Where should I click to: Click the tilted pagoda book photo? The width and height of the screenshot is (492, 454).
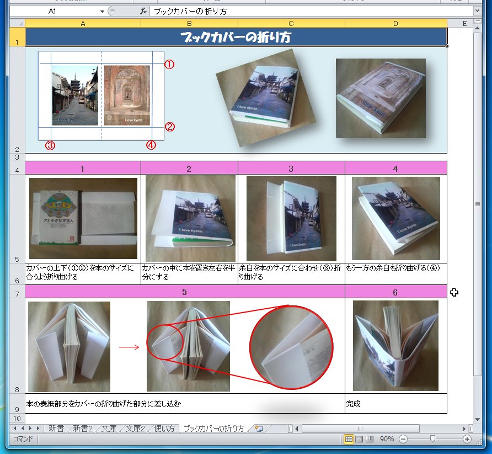(266, 98)
